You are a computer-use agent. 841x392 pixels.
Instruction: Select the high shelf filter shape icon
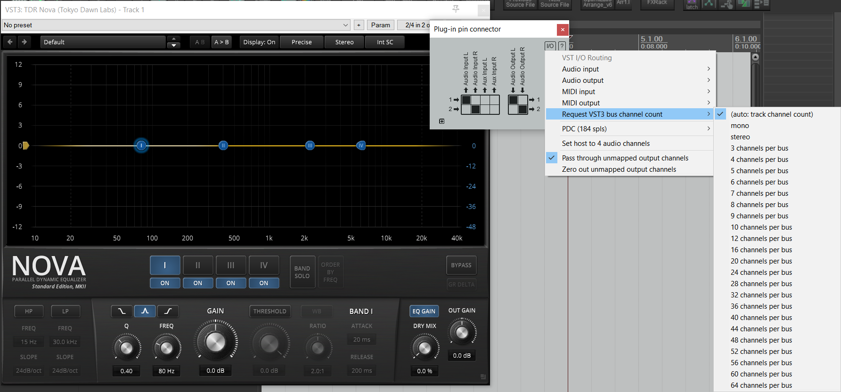(x=168, y=311)
